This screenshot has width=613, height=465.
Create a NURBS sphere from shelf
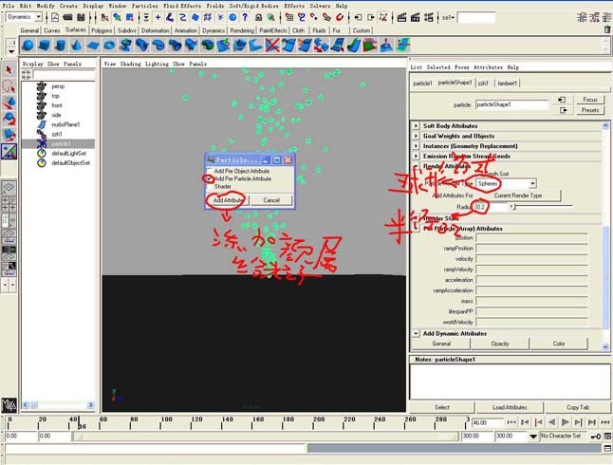click(28, 46)
